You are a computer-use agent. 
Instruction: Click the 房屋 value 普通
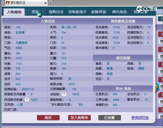click(110, 69)
